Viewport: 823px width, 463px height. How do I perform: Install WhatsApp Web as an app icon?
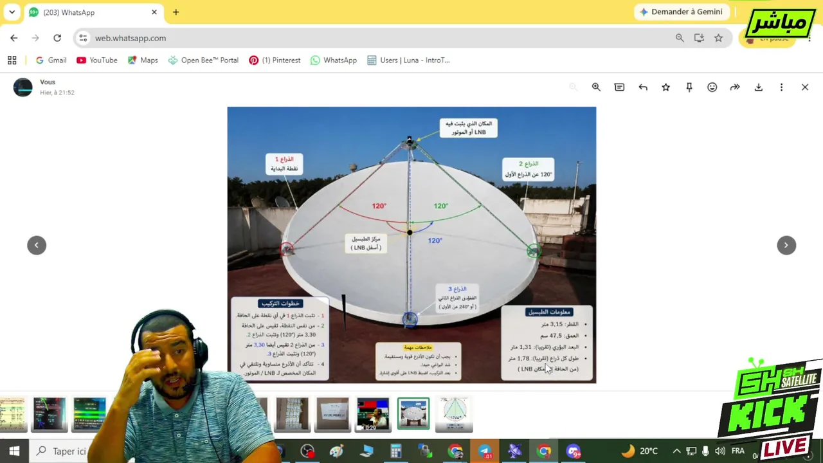tap(699, 38)
